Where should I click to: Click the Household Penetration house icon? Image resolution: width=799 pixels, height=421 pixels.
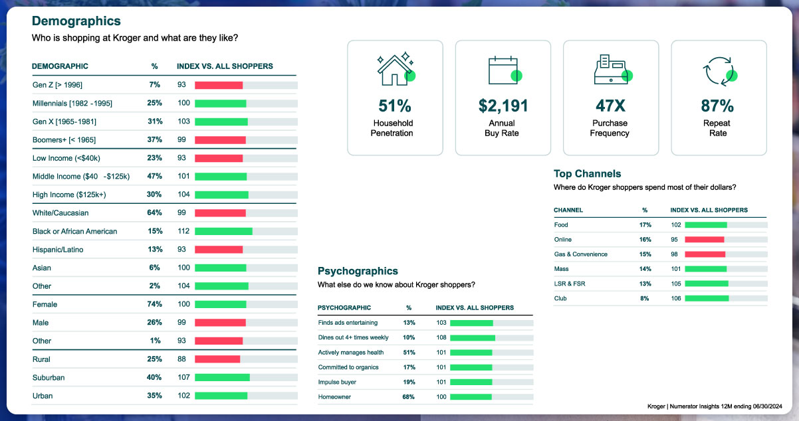pyautogui.click(x=395, y=70)
